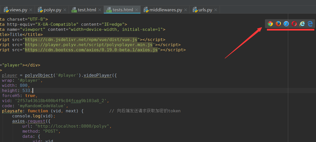Switch to the test.html tab
The width and height of the screenshot is (316, 142).
coord(87,10)
